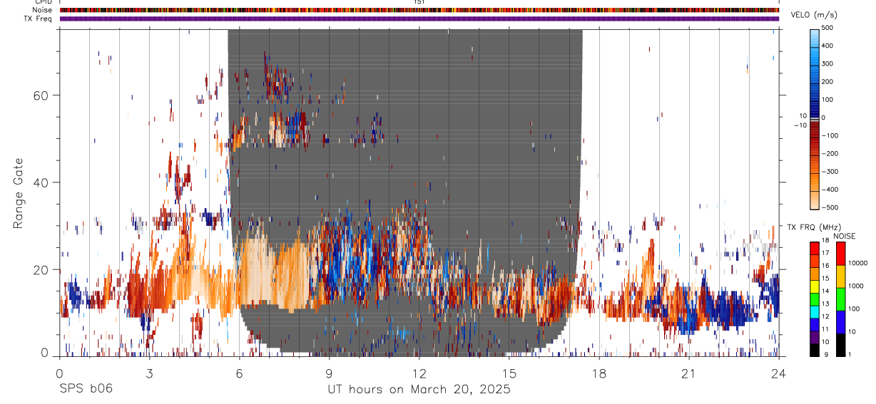
Task: Click the 6 tick on UT hours axis
Action: [x=240, y=374]
